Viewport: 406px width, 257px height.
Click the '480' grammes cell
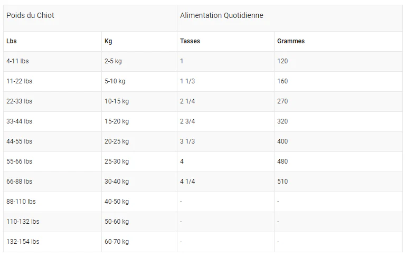click(282, 161)
